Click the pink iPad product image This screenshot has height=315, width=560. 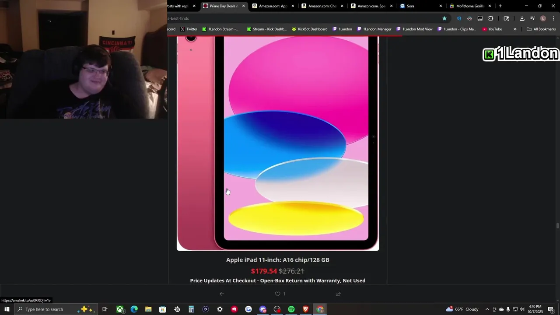278,143
